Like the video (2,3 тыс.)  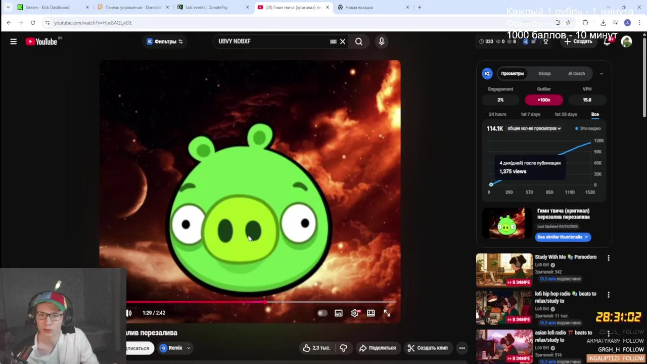[316, 348]
